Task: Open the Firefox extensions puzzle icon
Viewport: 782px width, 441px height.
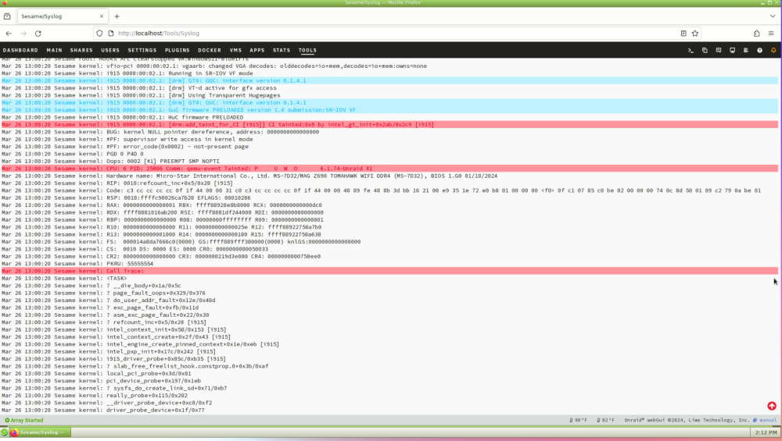Action: tap(756, 34)
